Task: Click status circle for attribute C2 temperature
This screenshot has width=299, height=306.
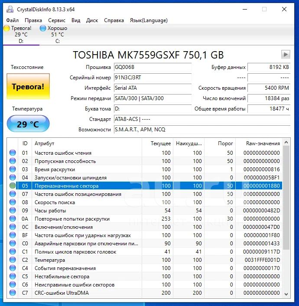Action: tap(13, 260)
